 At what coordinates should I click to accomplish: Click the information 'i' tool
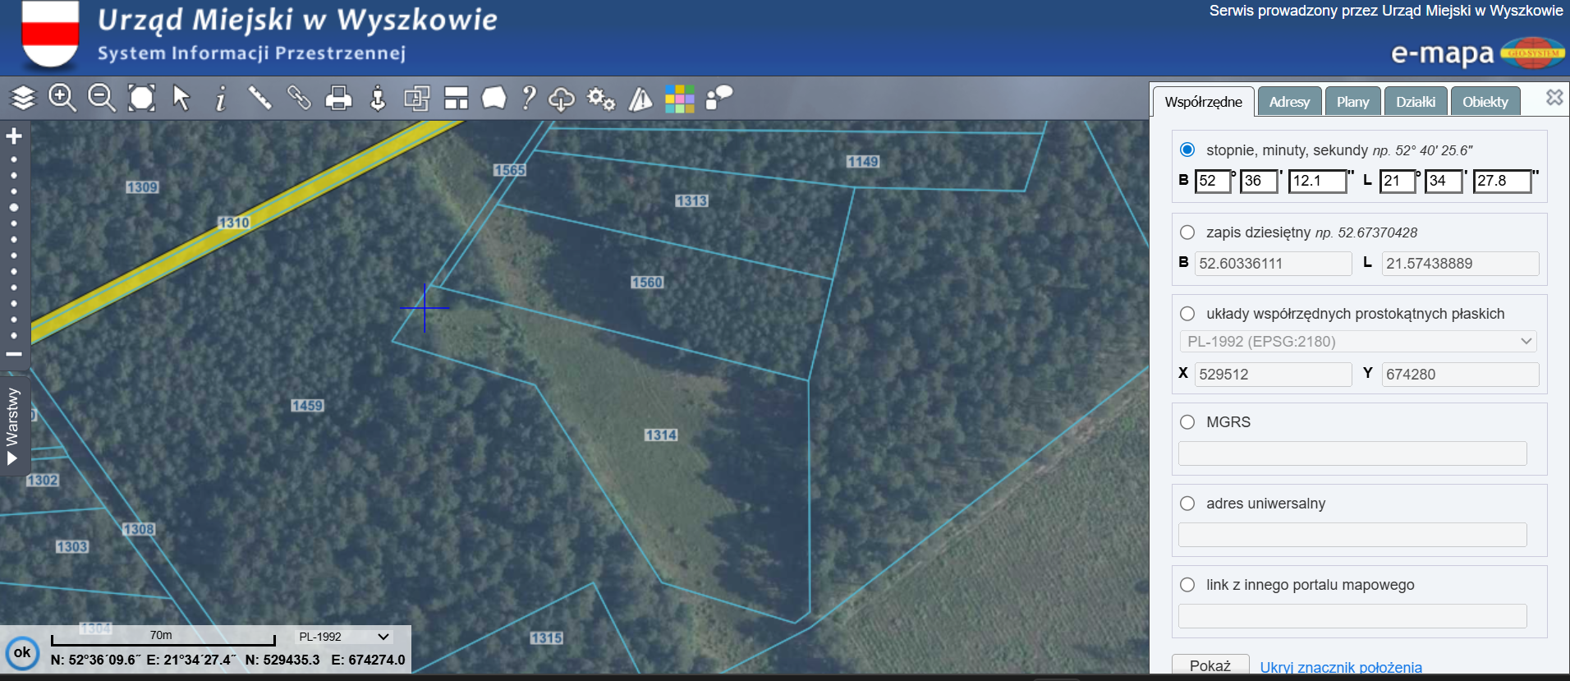(x=220, y=99)
